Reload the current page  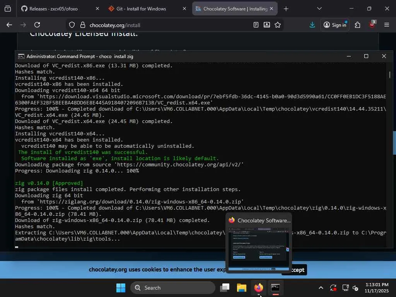37,25
